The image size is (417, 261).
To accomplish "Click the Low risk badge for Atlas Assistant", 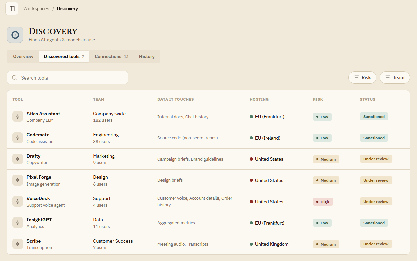I will [x=322, y=117].
